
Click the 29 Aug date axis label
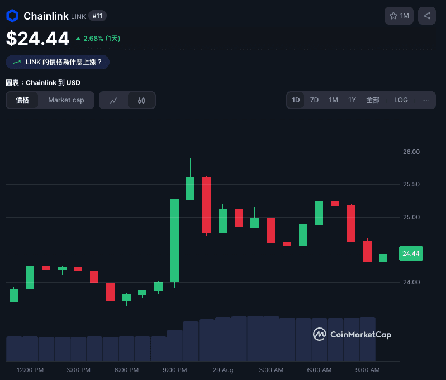(222, 370)
